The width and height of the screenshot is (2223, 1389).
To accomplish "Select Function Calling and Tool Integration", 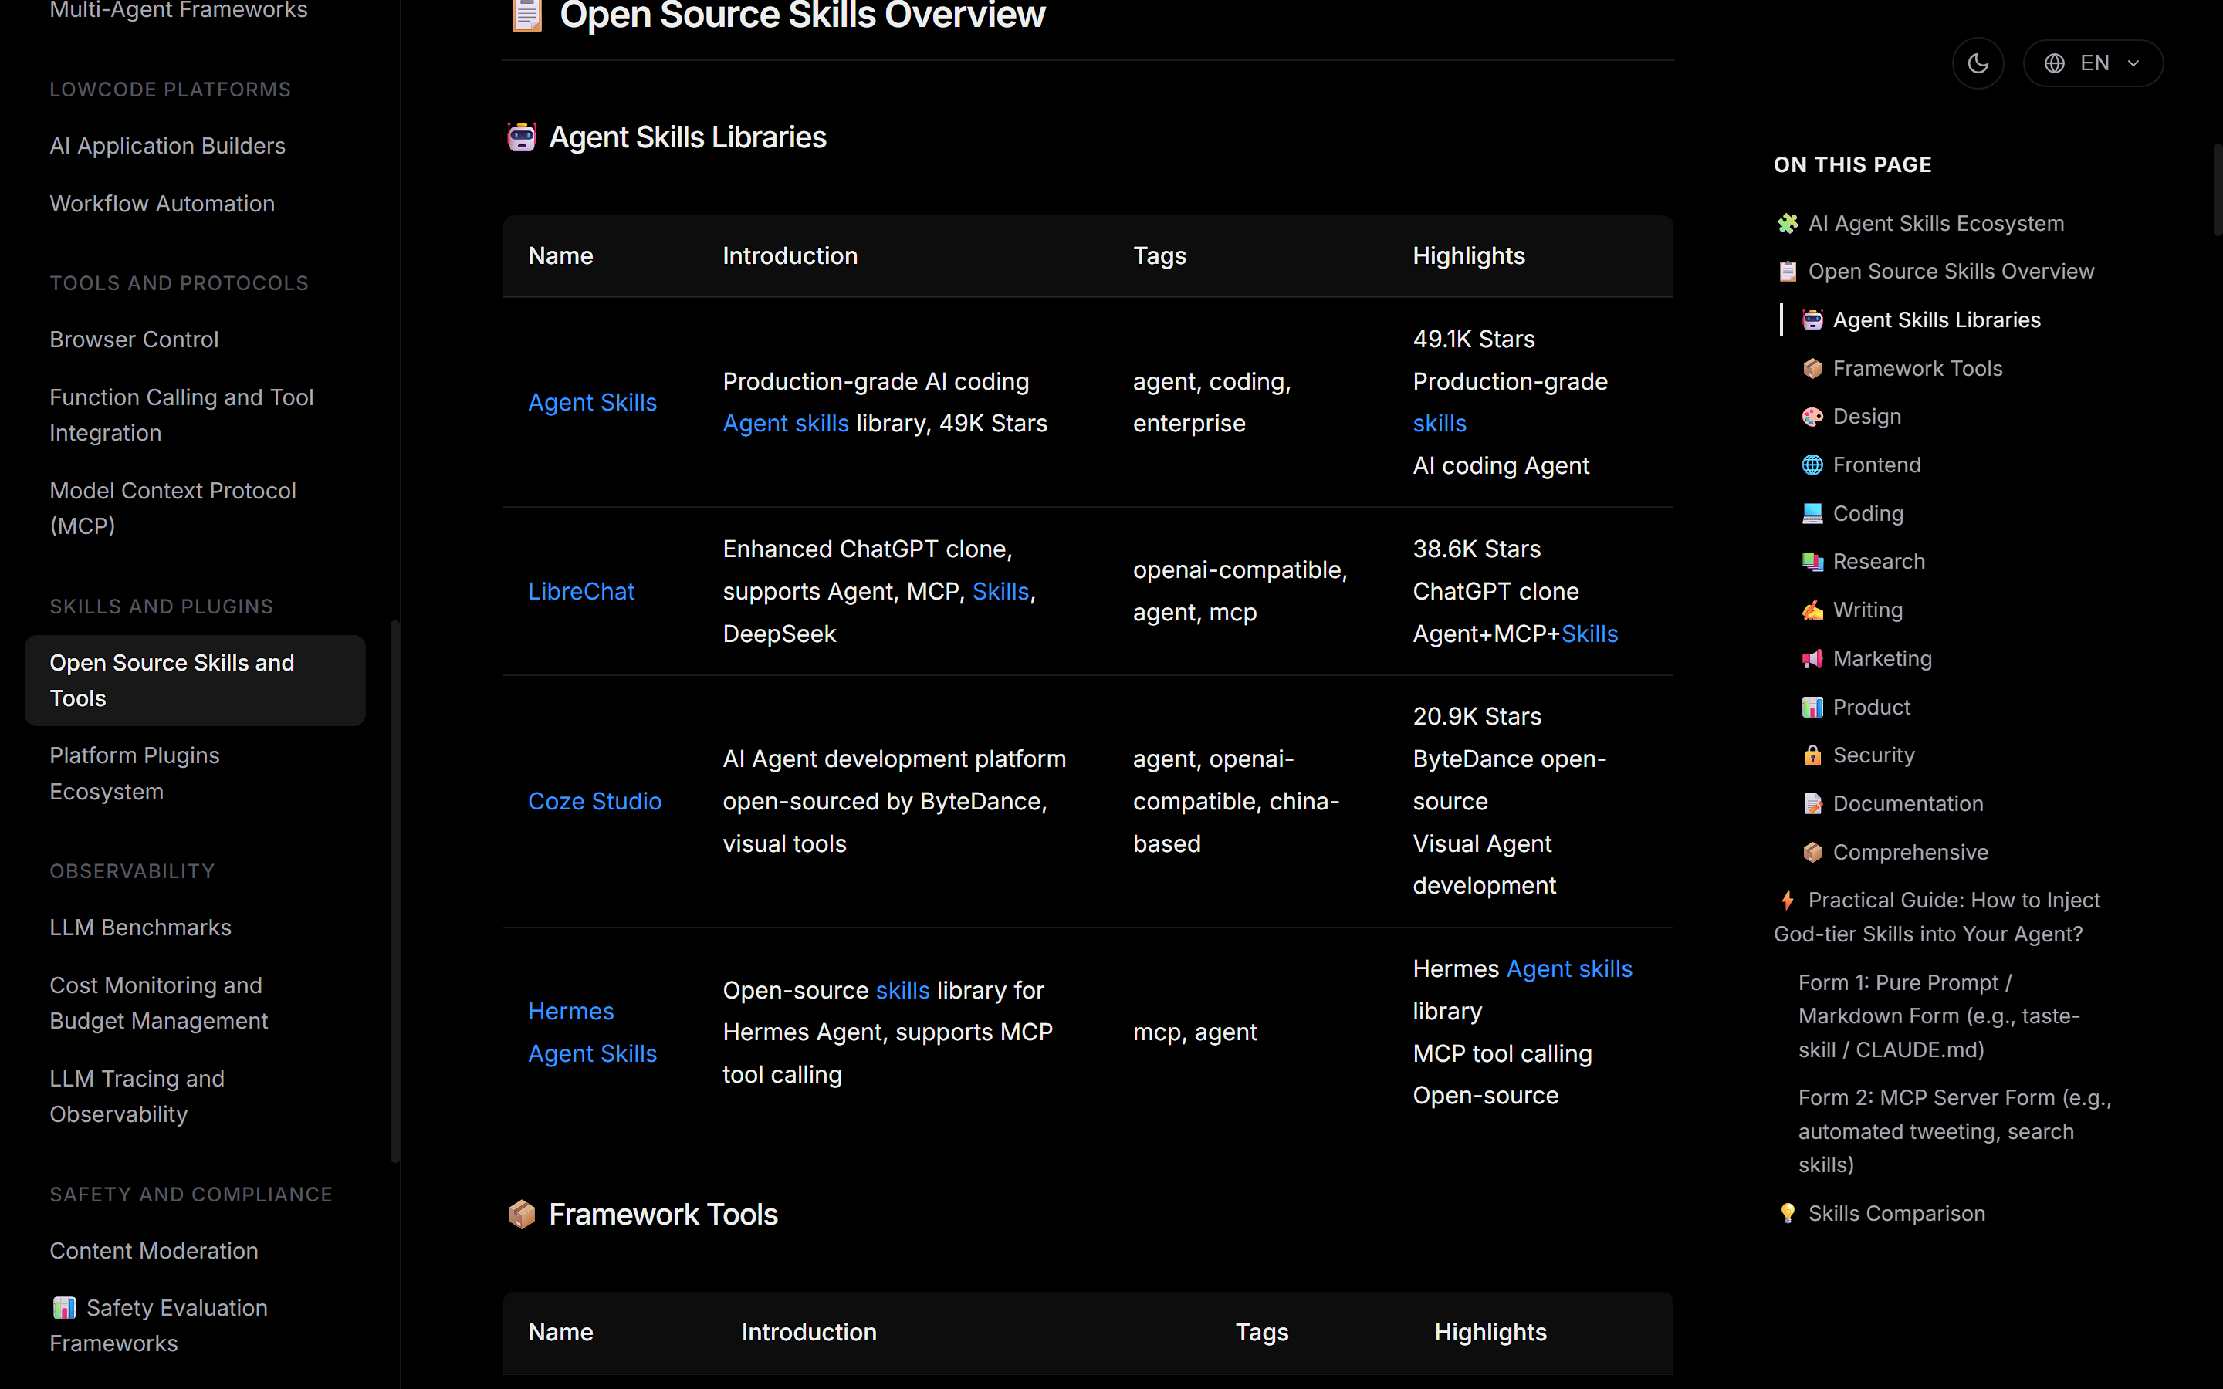I will 182,415.
